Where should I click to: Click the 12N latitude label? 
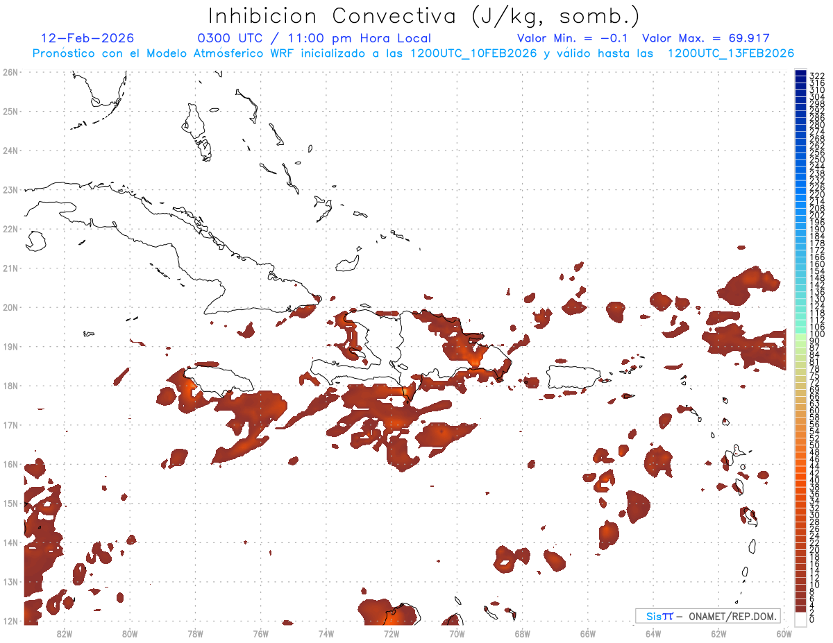click(10, 621)
